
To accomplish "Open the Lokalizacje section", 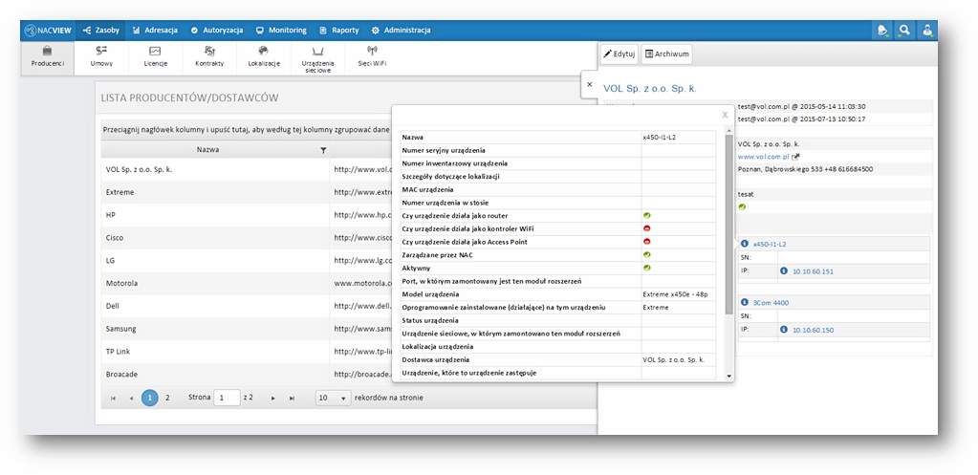I will coord(264,57).
